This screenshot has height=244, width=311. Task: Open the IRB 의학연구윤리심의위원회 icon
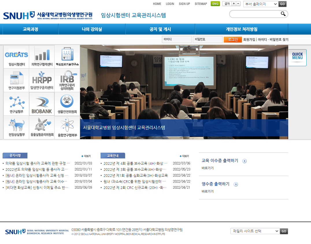(x=67, y=80)
